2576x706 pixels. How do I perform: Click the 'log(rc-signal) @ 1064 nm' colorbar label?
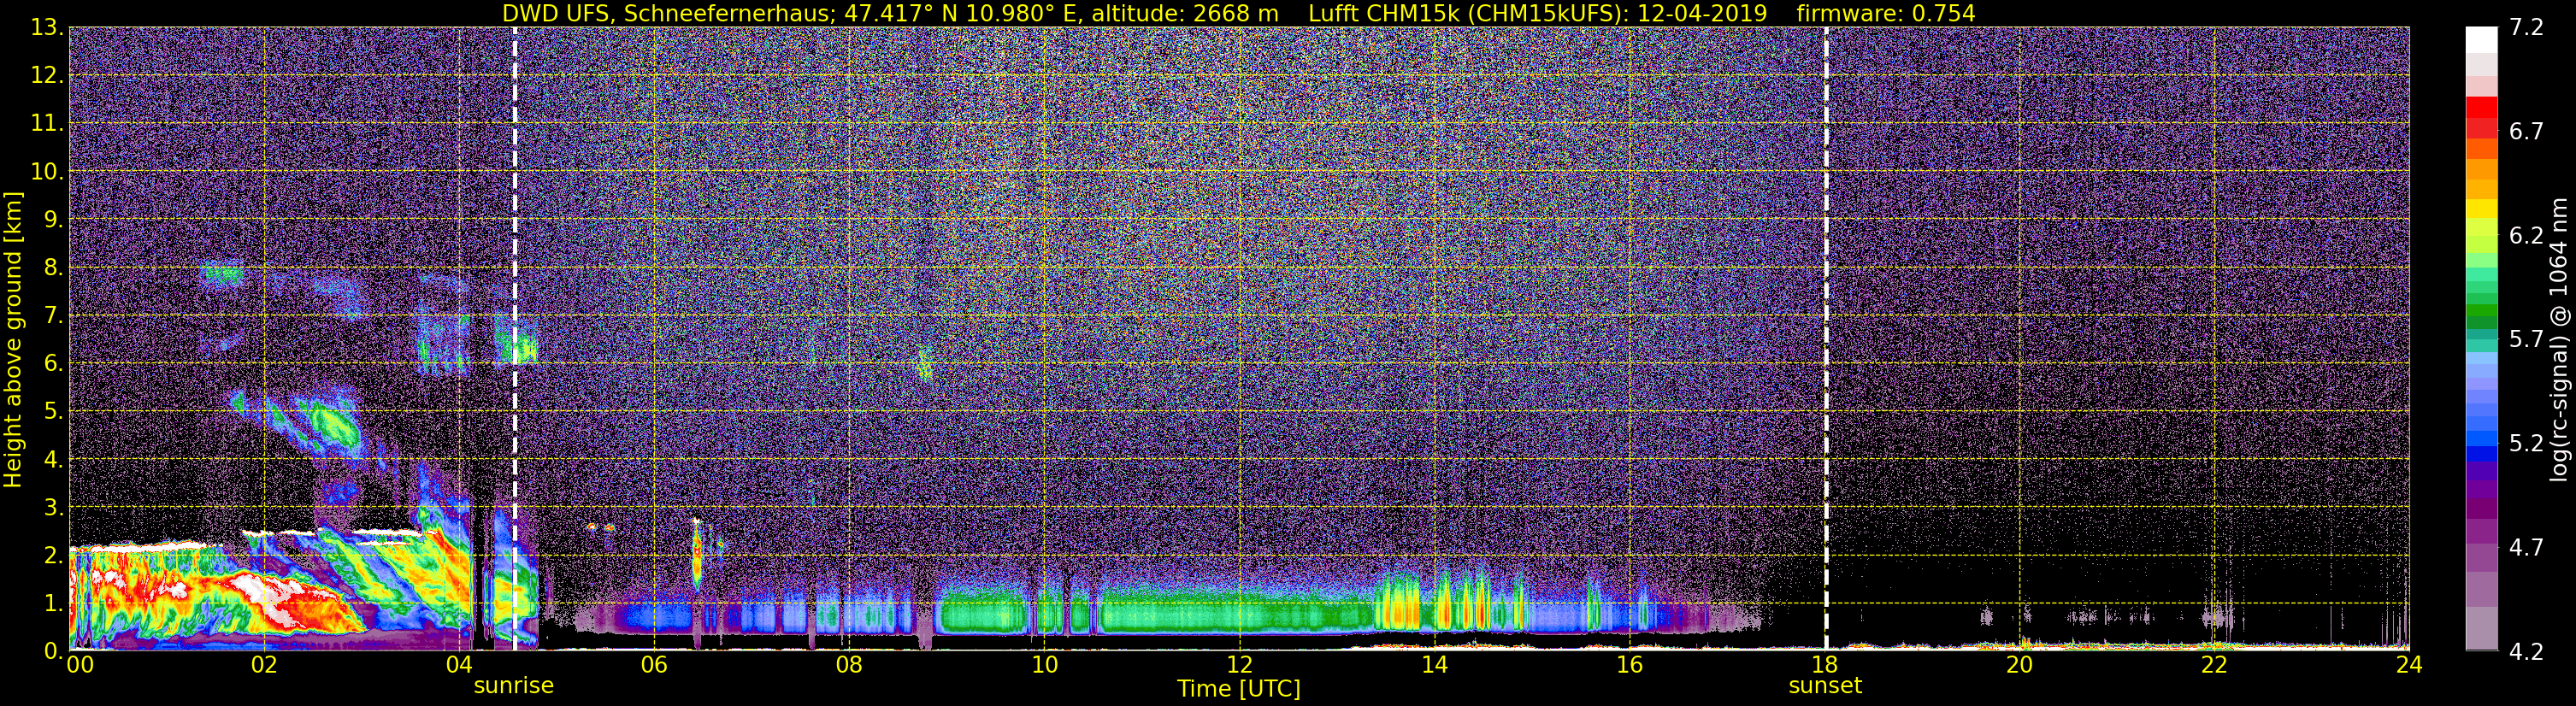(2559, 340)
